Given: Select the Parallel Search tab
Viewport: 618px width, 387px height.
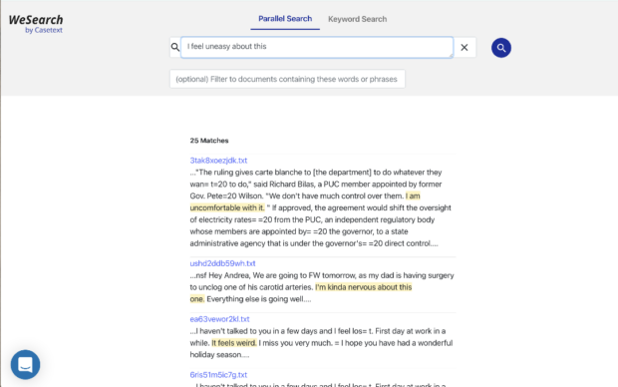Looking at the screenshot, I should (x=285, y=19).
